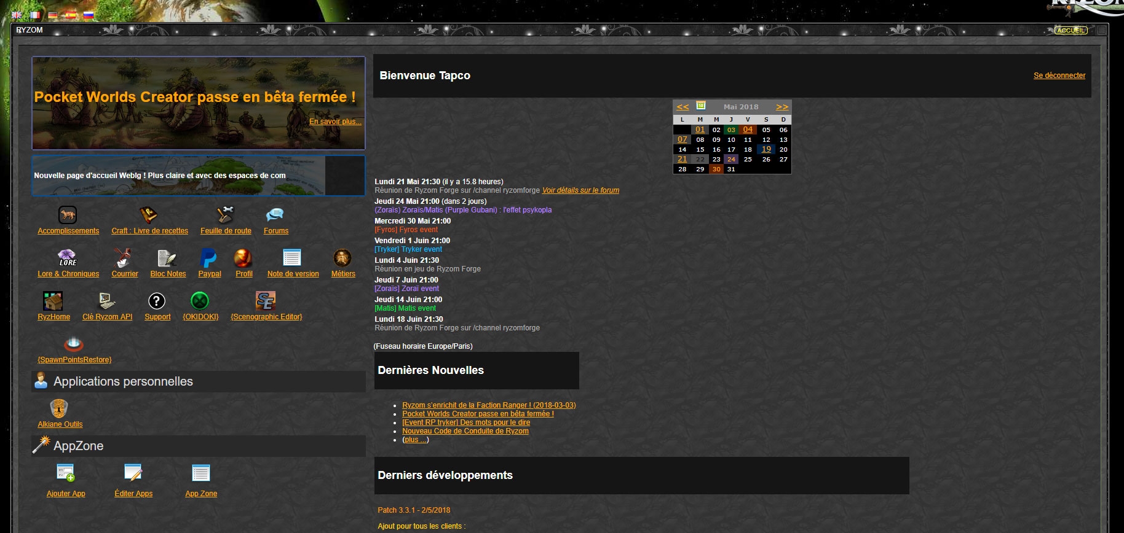Switch language with the German flag
This screenshot has height=533, width=1124.
pyautogui.click(x=53, y=15)
